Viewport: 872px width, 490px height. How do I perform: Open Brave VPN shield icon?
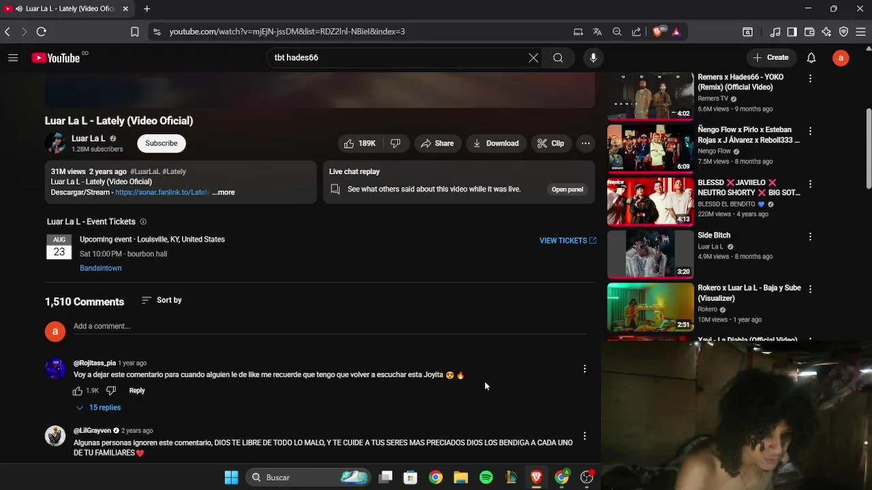click(x=843, y=31)
